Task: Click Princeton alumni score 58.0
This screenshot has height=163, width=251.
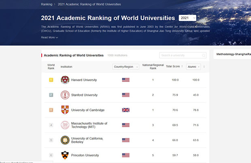Action: [x=196, y=155]
